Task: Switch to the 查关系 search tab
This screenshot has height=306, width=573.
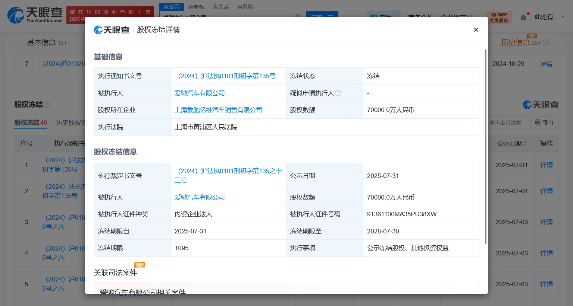Action: point(221,7)
